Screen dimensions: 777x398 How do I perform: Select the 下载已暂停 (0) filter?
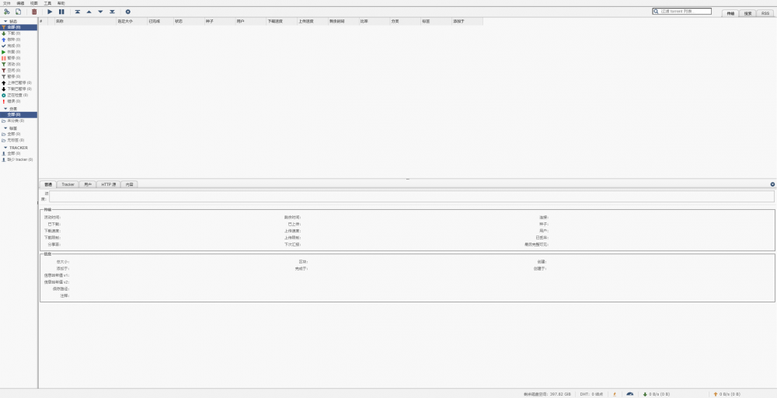[19, 89]
